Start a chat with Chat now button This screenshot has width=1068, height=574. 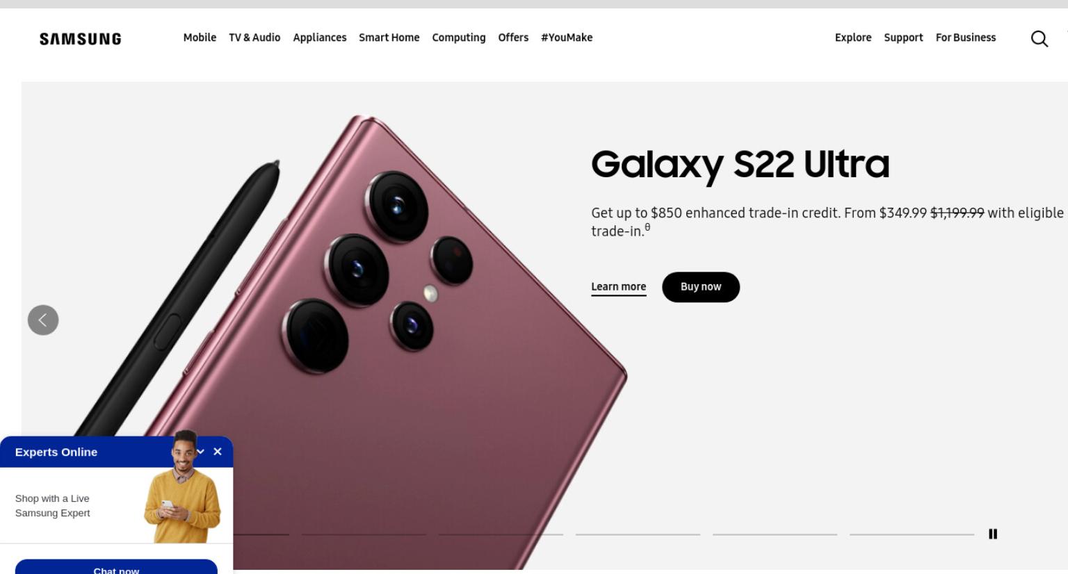click(x=116, y=567)
